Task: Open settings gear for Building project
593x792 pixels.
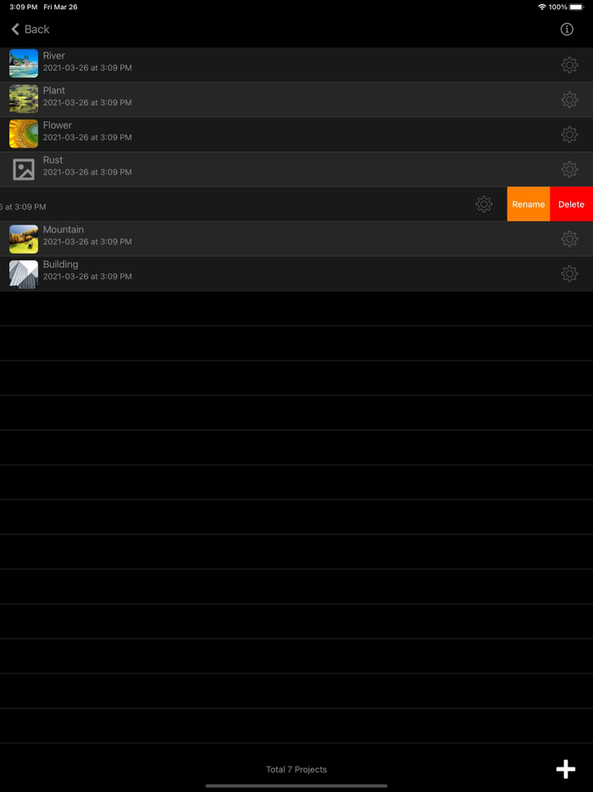Action: [569, 274]
